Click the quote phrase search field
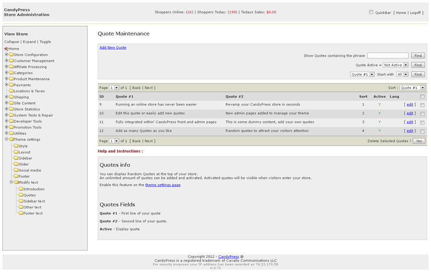Image resolution: width=431 pixels, height=272 pixels. tap(388, 55)
